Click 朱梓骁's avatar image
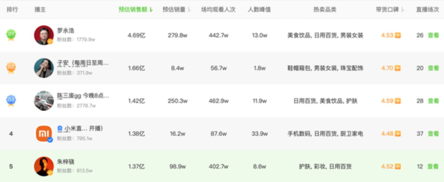This screenshot has height=182, width=444. (44, 166)
